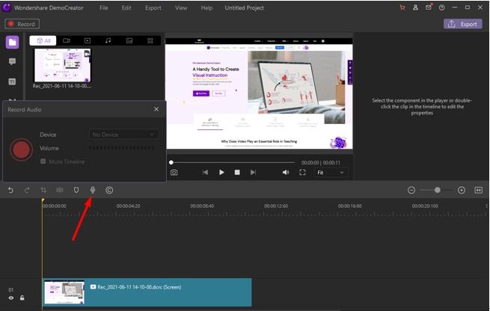
Task: Redo the last action
Action: click(27, 190)
